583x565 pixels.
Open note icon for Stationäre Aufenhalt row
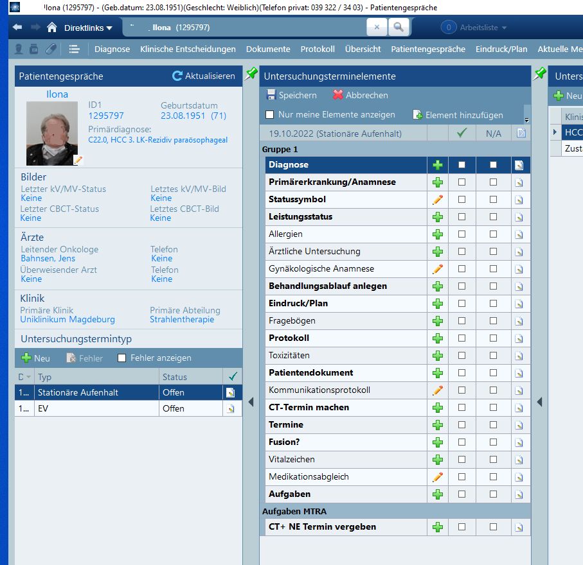pos(230,392)
